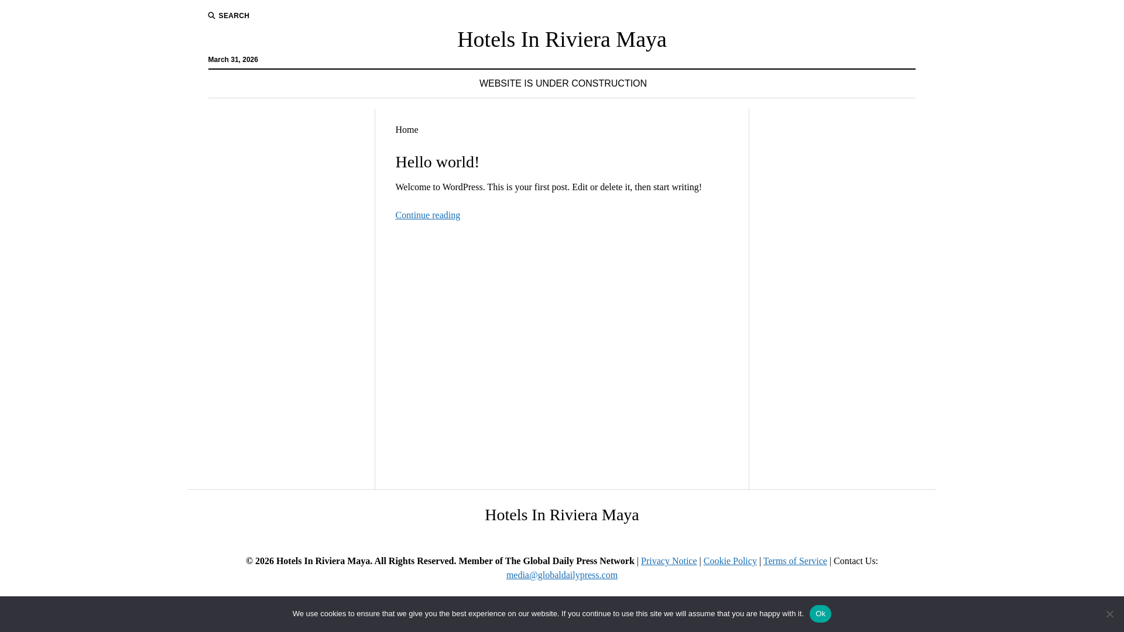Follow the Continue reading link

point(428,215)
